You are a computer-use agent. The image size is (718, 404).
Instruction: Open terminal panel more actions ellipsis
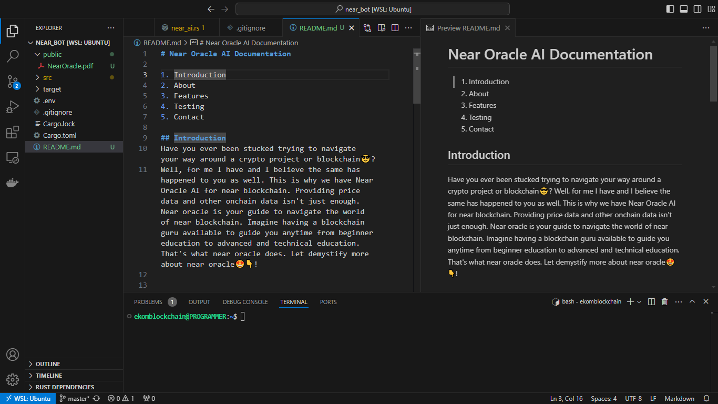click(678, 301)
